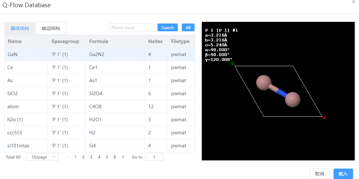
Task: Select the si101relax row
Action: pyautogui.click(x=100, y=146)
